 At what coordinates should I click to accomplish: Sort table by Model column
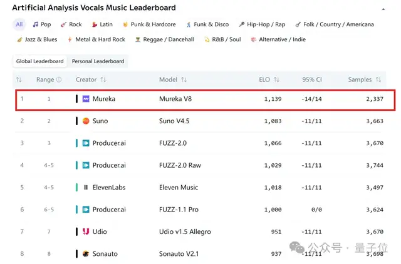[184, 80]
